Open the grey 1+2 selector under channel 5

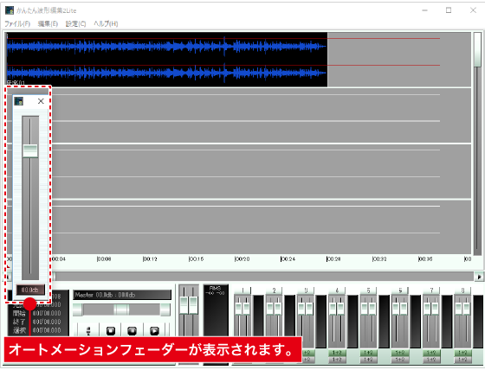tap(368, 360)
